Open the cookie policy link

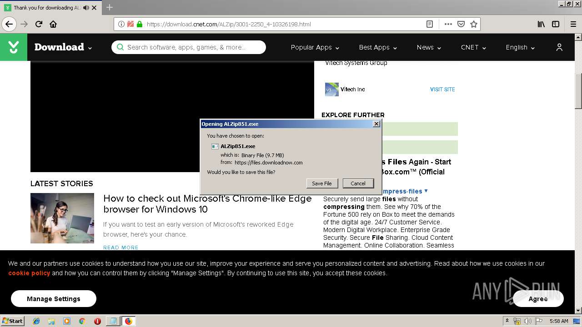point(29,273)
